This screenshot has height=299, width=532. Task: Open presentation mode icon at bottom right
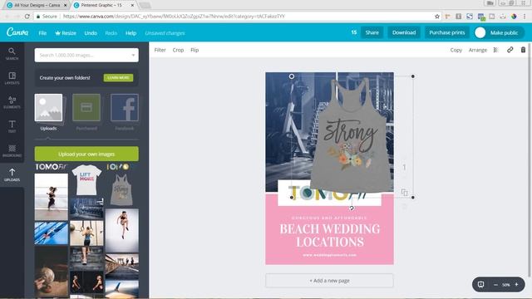click(480, 284)
